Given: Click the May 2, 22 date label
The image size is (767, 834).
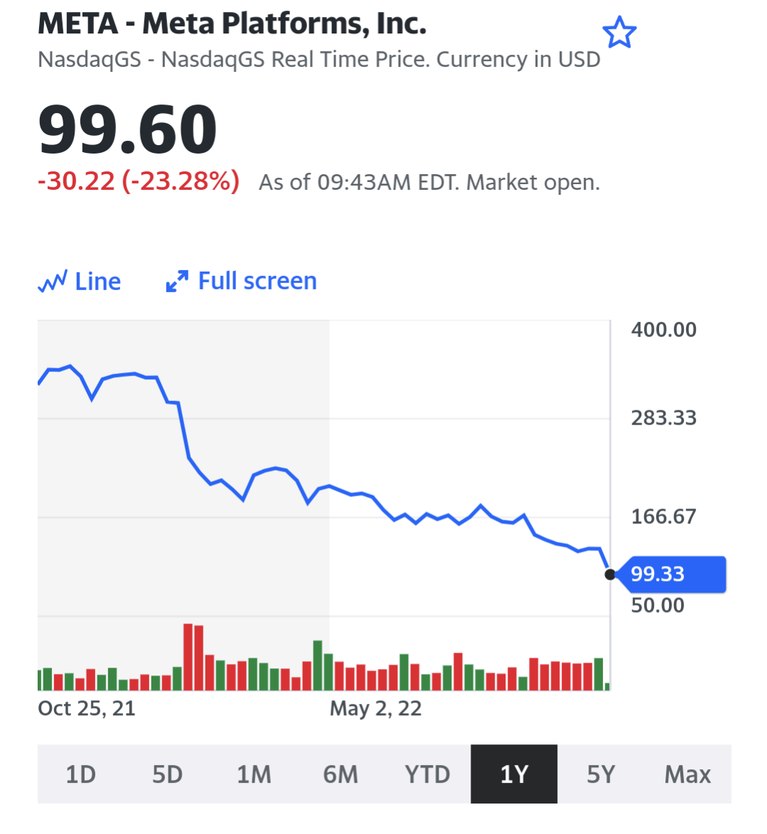Looking at the screenshot, I should pyautogui.click(x=375, y=708).
